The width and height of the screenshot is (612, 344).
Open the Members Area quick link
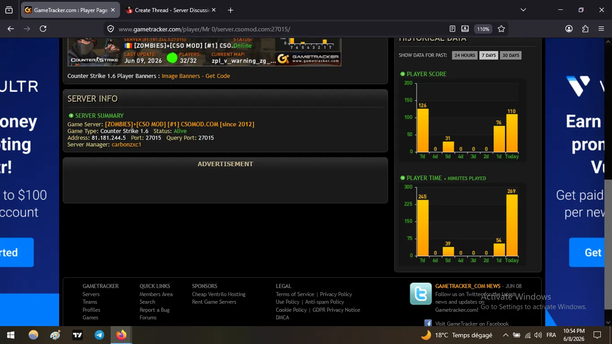pyautogui.click(x=156, y=294)
